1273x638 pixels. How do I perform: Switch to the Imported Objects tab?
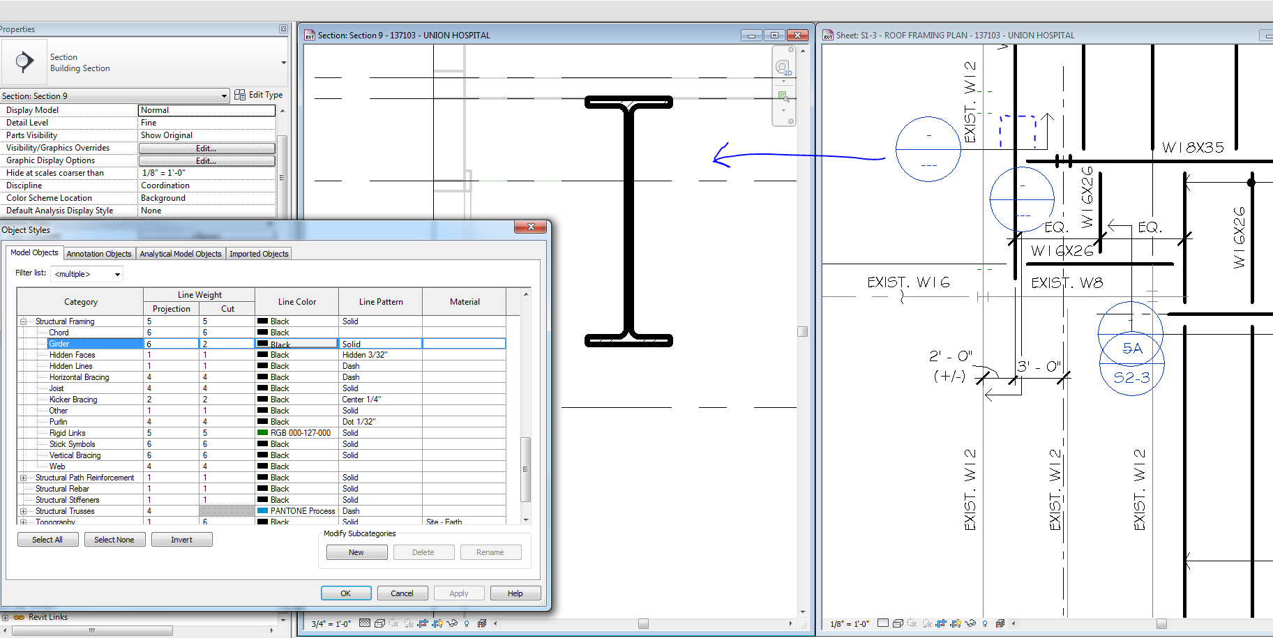coord(259,254)
